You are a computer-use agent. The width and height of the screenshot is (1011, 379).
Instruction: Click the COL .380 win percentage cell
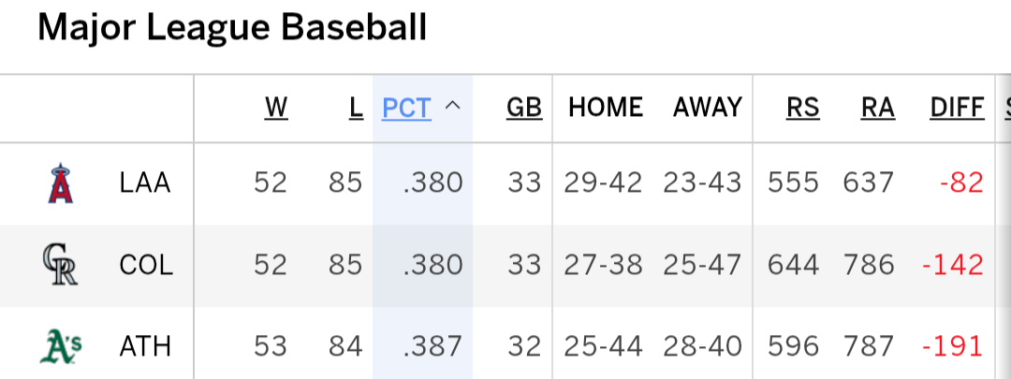[x=432, y=265]
